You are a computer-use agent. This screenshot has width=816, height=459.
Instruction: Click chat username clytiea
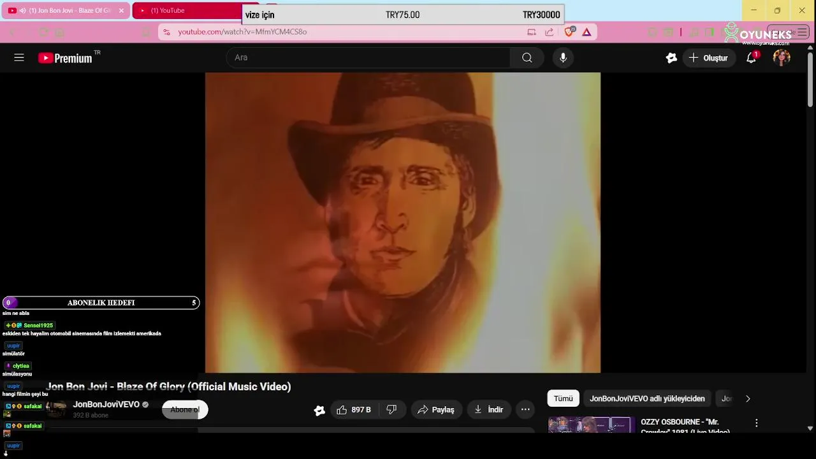[x=21, y=366]
